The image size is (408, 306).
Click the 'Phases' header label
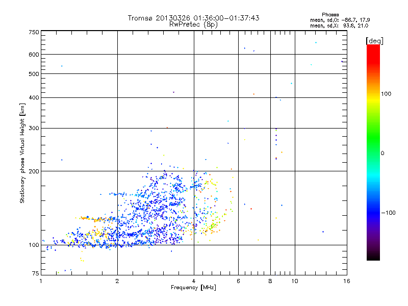point(330,15)
